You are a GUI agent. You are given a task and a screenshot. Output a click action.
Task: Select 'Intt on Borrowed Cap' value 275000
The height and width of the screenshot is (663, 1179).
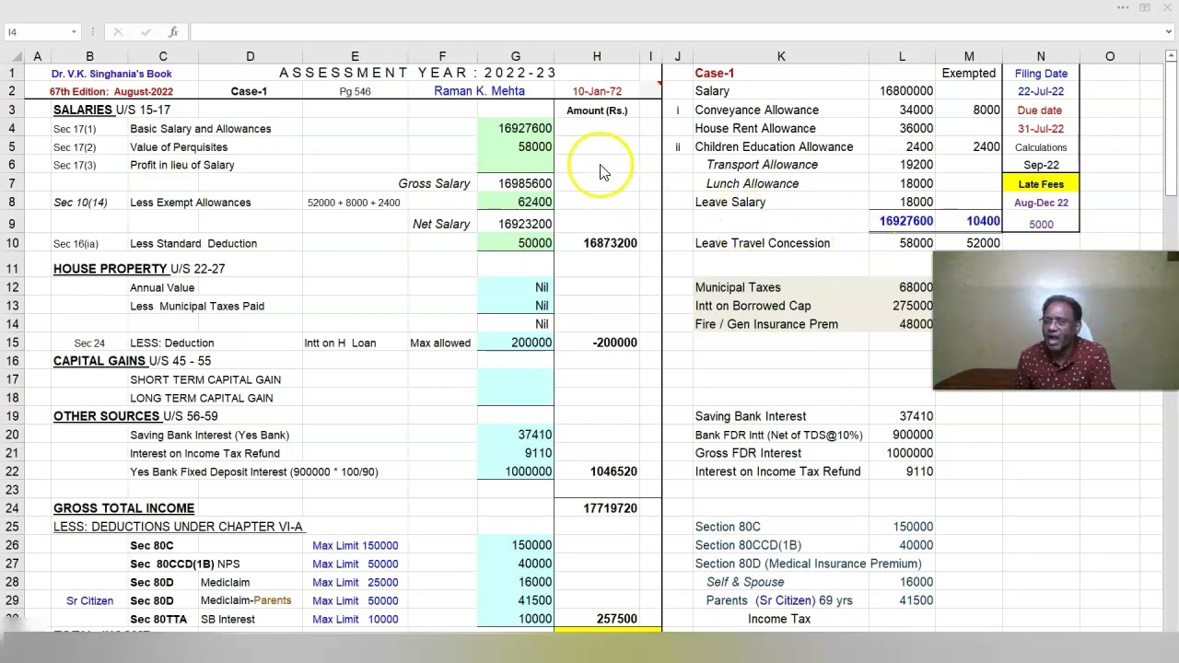904,306
